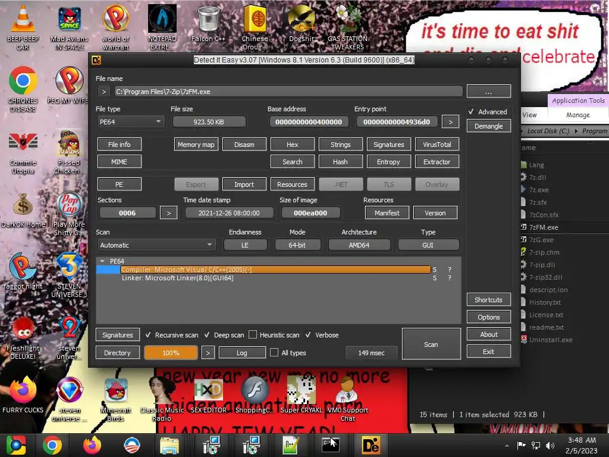The height and width of the screenshot is (457, 609).
Task: Select Dogshit desktop icon
Action: (302, 23)
